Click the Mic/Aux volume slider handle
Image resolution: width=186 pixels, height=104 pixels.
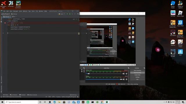point(121,79)
